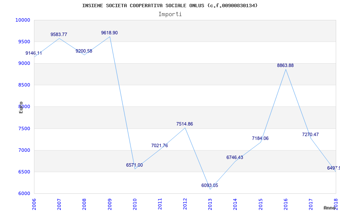340x212 pixels.
Task: Click the 10000 y-axis tick label
Action: [23, 20]
